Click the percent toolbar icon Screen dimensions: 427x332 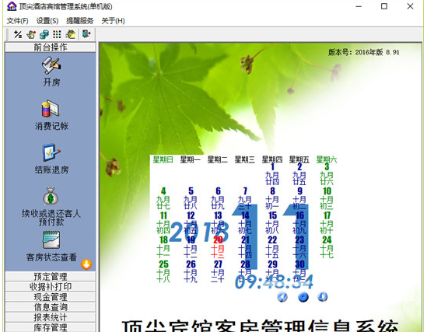(18, 34)
